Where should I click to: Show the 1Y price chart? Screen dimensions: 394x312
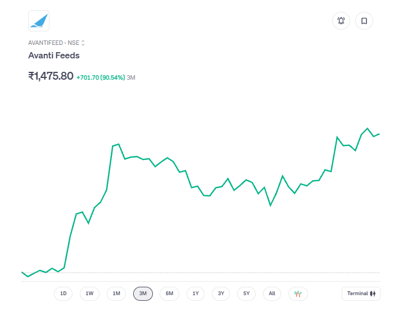coord(195,293)
